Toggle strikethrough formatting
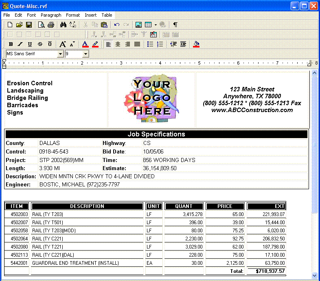Image resolution: width=320 pixels, height=281 pixels. (x=40, y=44)
